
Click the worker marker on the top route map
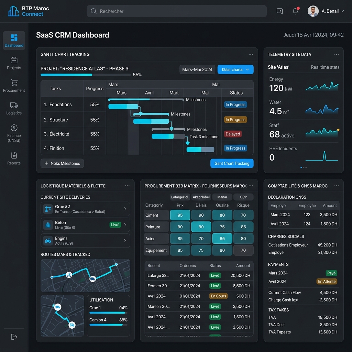69,275
